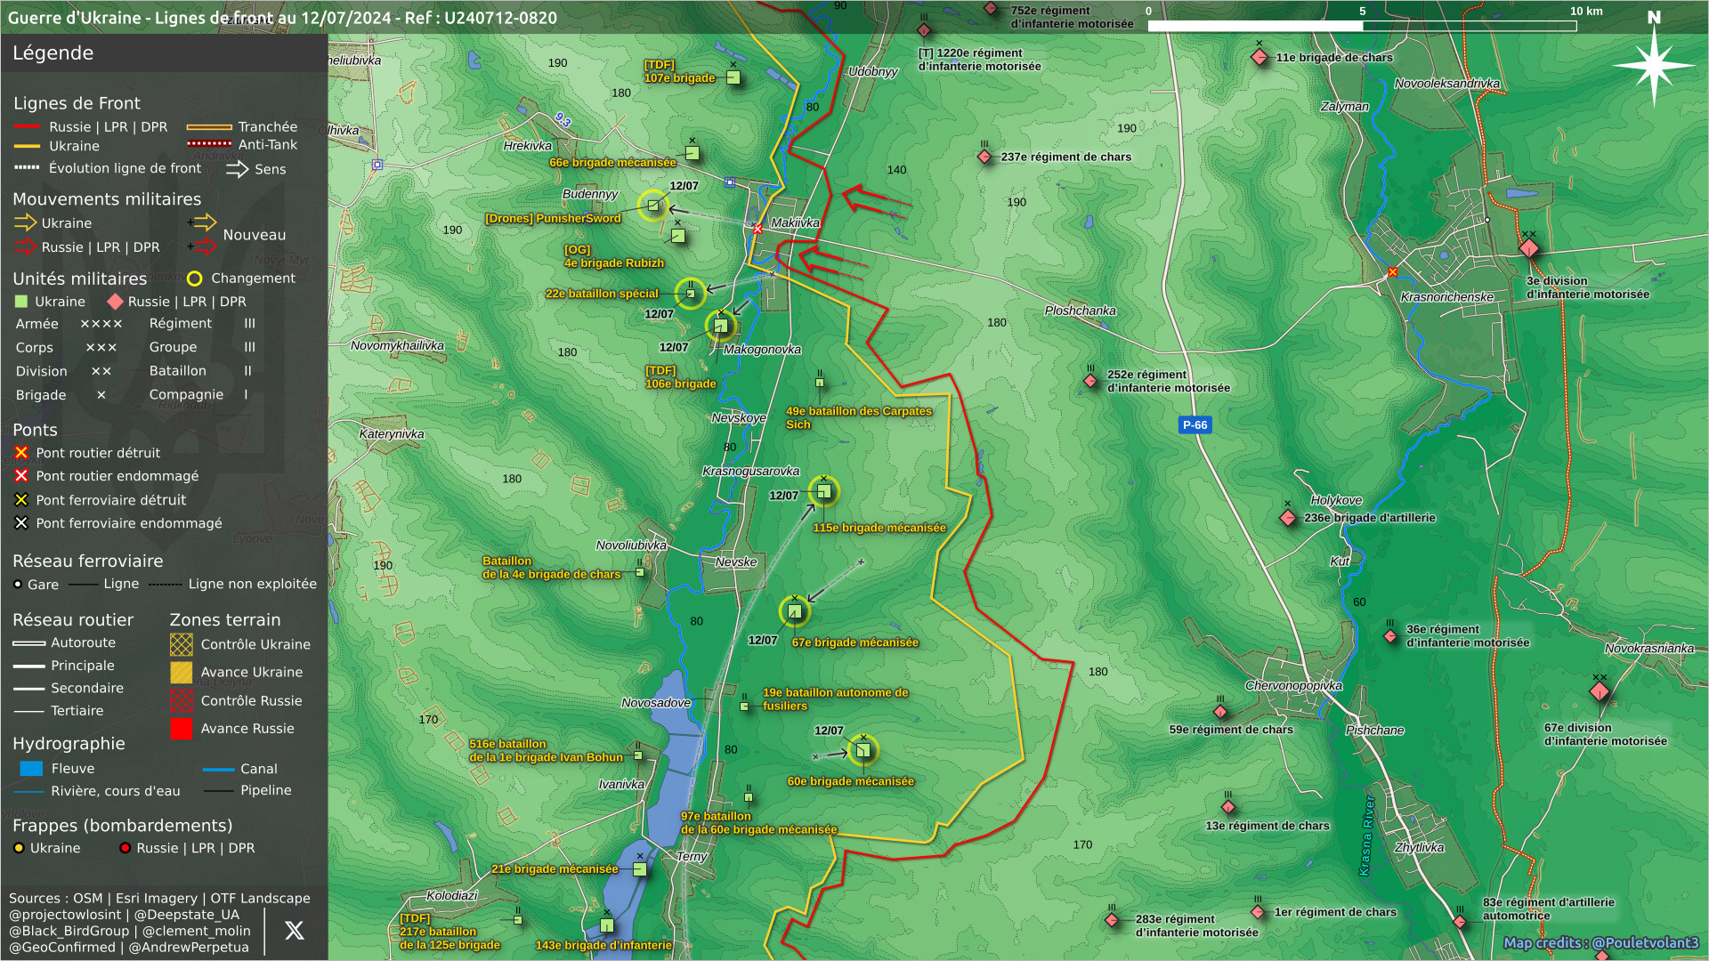
Task: Click the Avance Ukraine yellow swatch
Action: (x=181, y=673)
